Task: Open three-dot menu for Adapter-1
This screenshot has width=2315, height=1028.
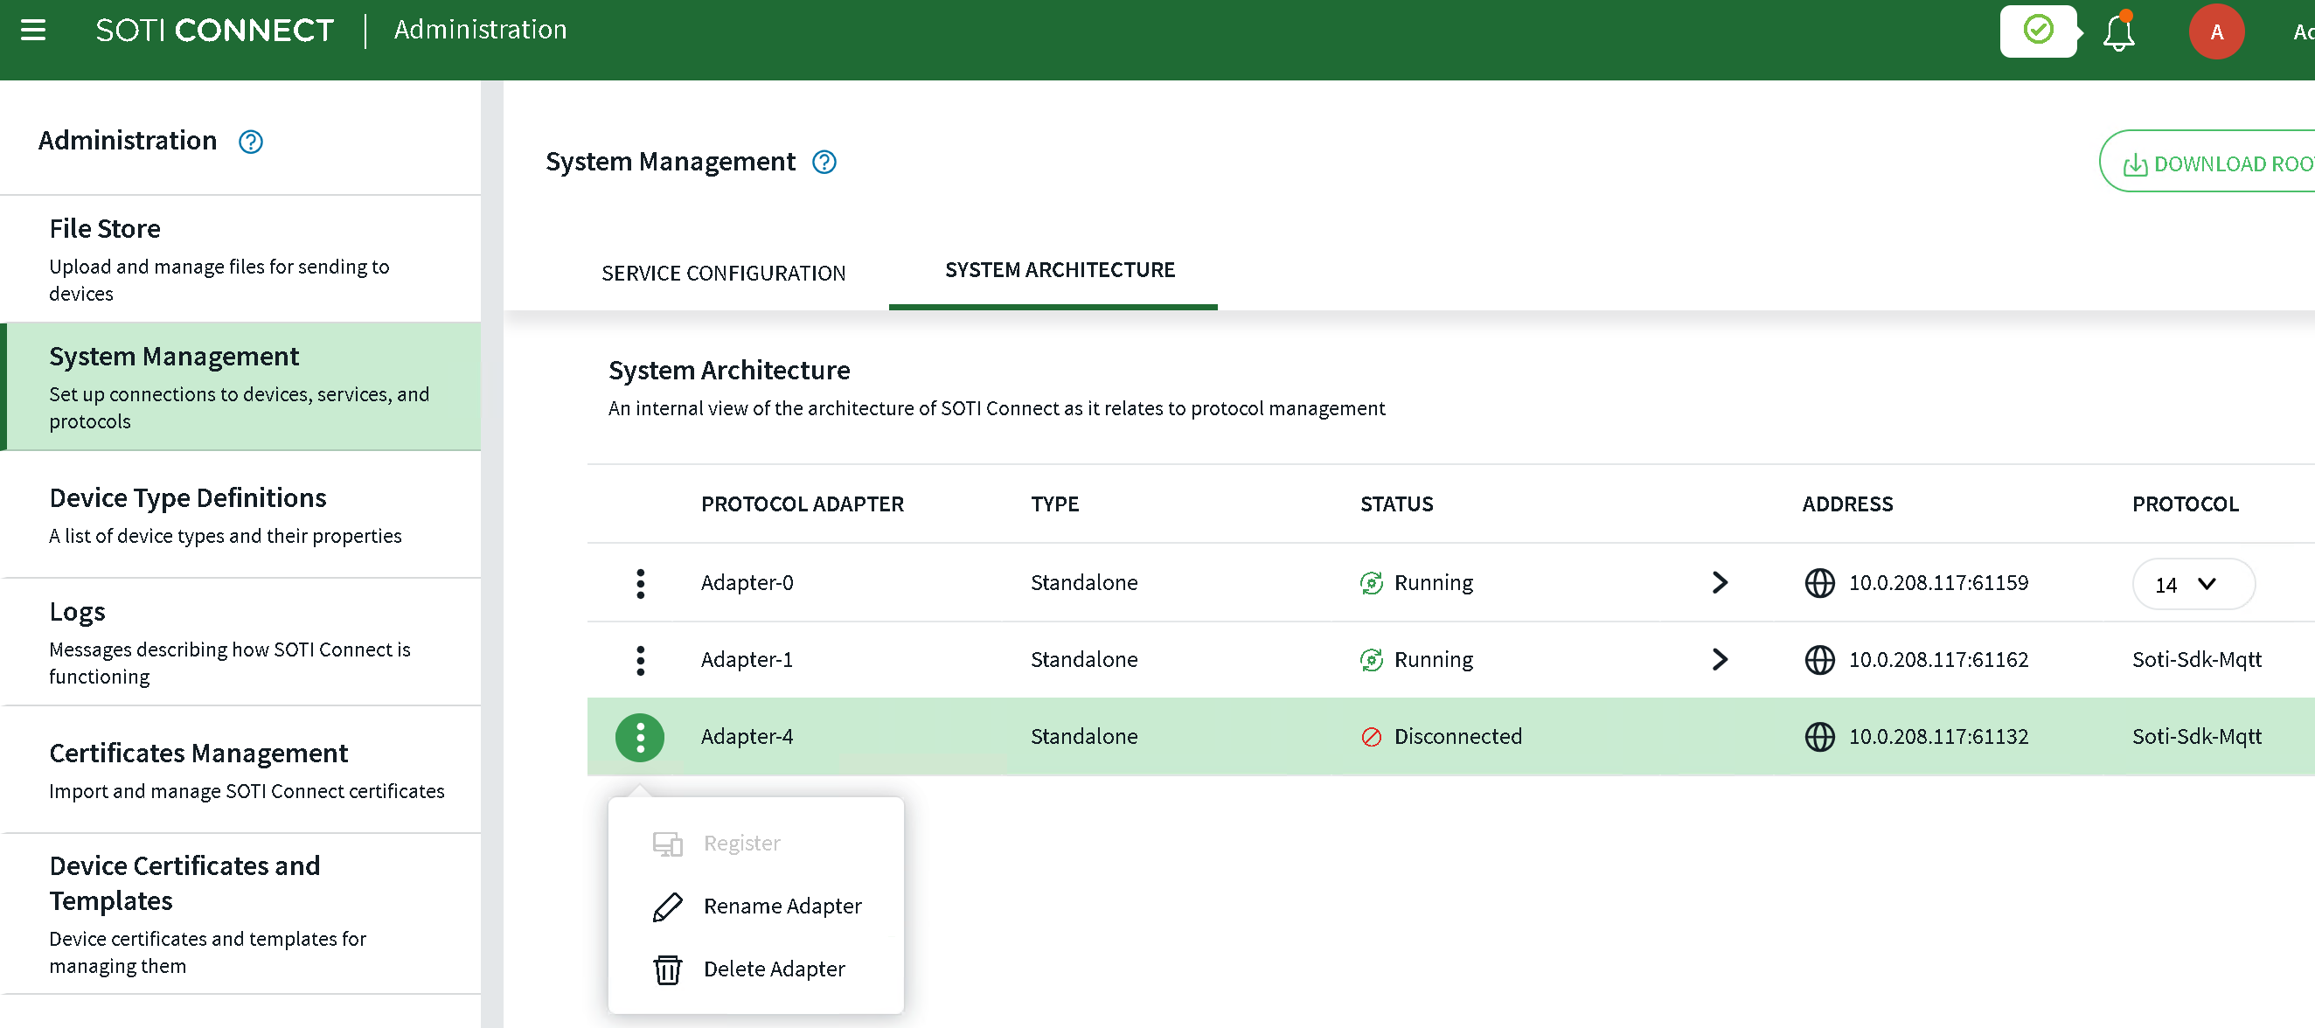Action: coord(640,661)
